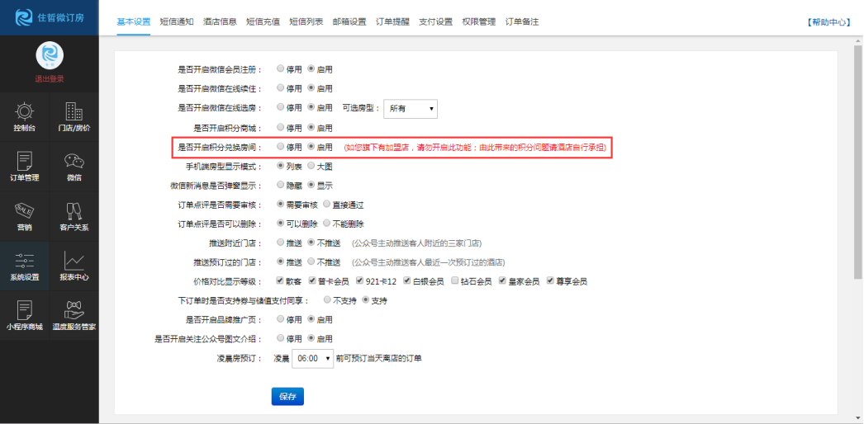The width and height of the screenshot is (864, 424).
Task: Open the 凌晨 06:00 time dropdown
Action: (x=312, y=358)
